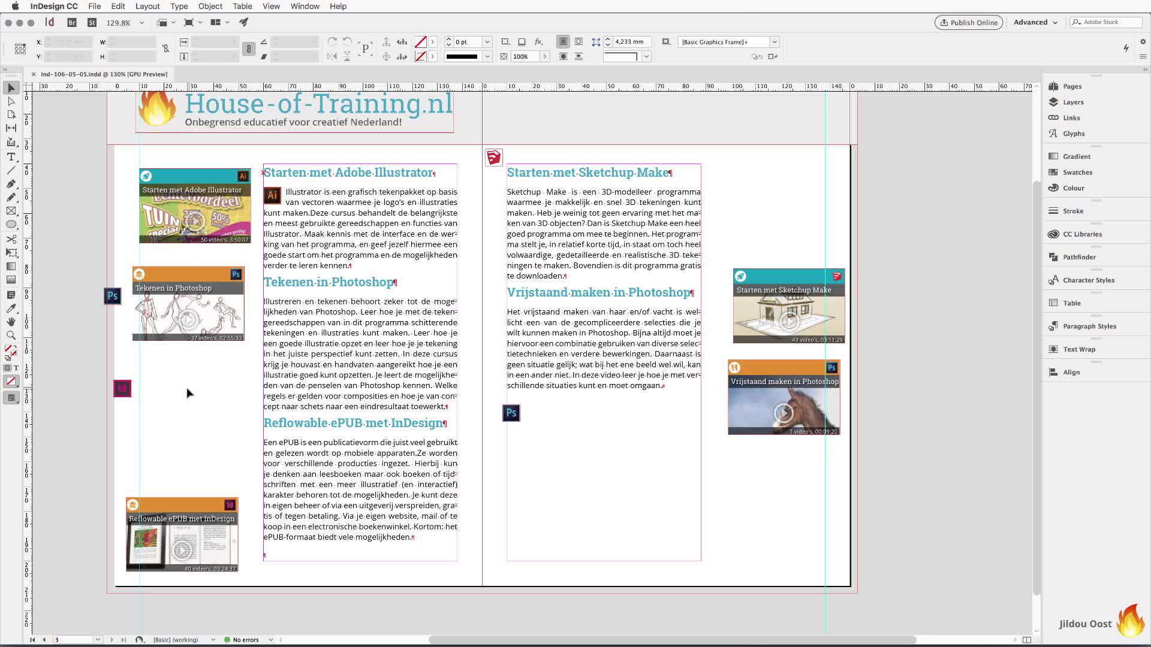Open the Object menu
The width and height of the screenshot is (1151, 647).
coord(210,6)
